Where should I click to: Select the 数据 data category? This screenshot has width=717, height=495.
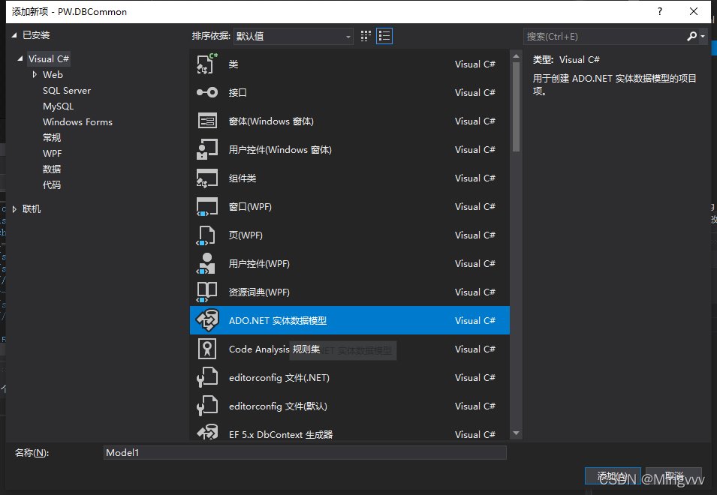52,169
